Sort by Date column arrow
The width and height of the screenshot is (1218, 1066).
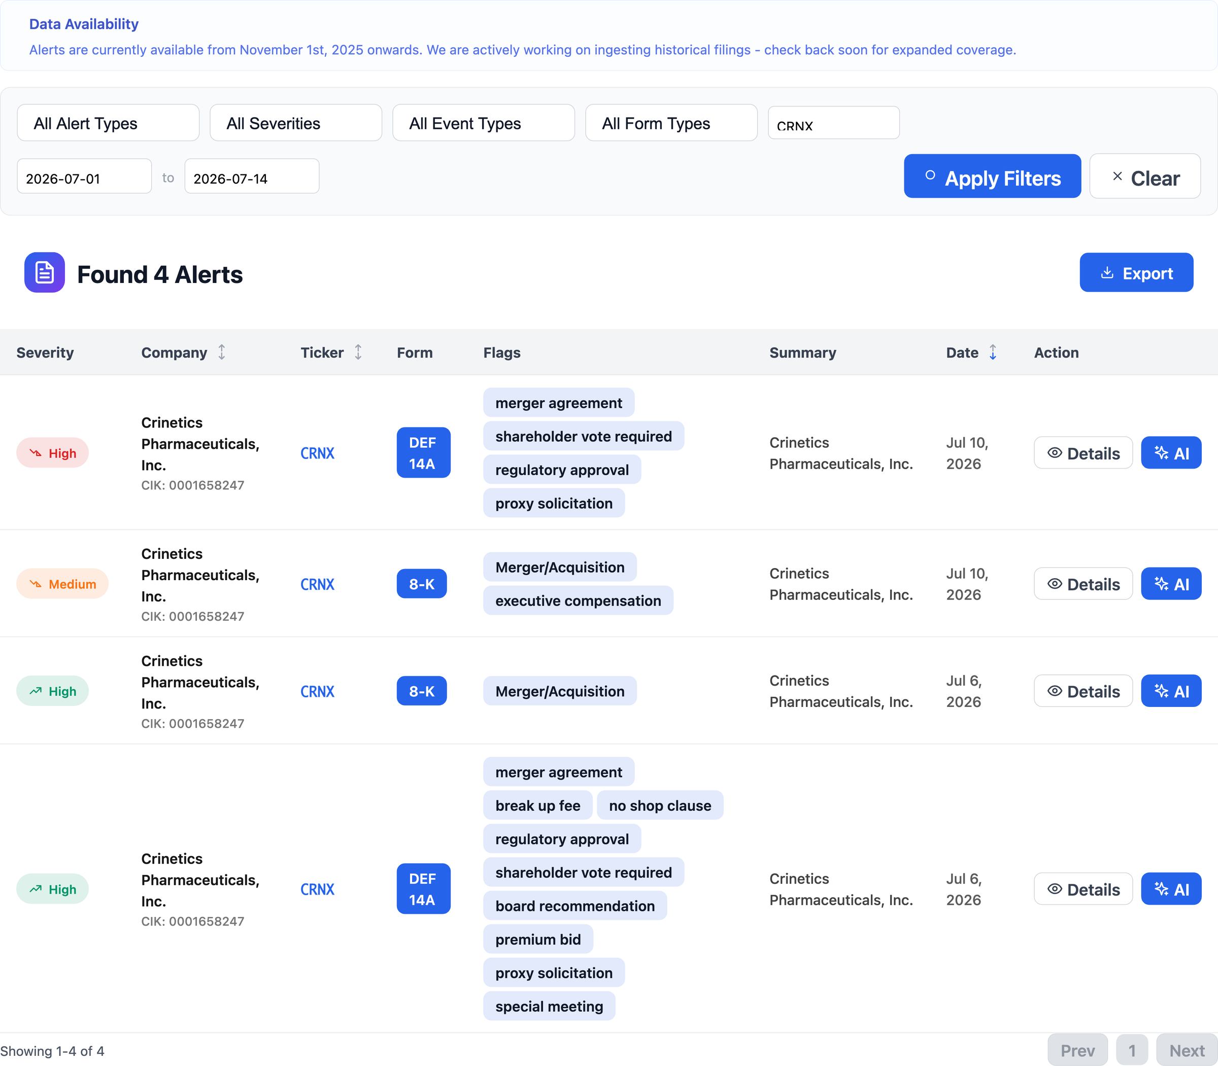coord(992,353)
